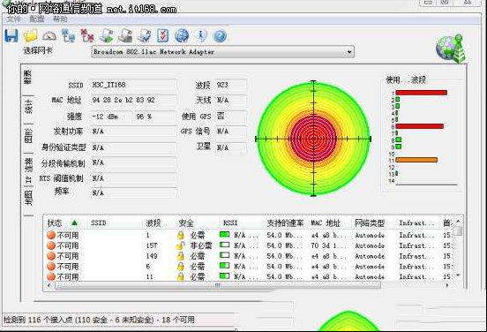Click the 波段 column header in list
Viewport: 487px width, 332px height.
pyautogui.click(x=154, y=223)
